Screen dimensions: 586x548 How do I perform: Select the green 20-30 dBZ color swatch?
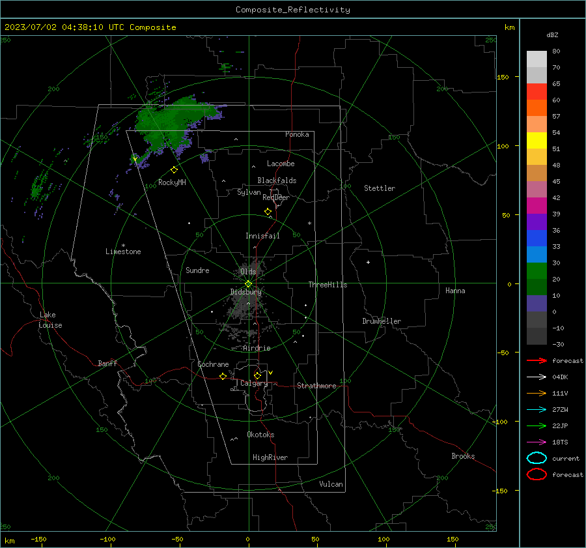coord(537,271)
